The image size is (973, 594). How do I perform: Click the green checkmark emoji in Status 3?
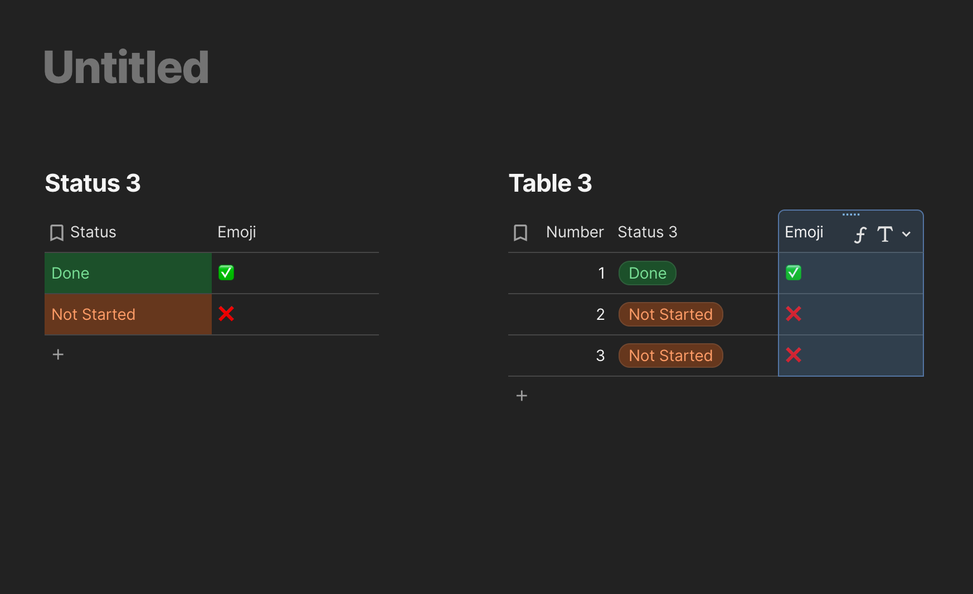226,272
